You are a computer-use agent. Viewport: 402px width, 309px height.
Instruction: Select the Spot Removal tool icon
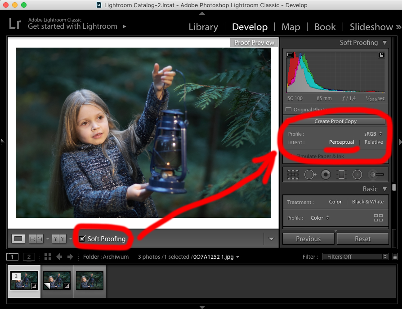coord(310,175)
